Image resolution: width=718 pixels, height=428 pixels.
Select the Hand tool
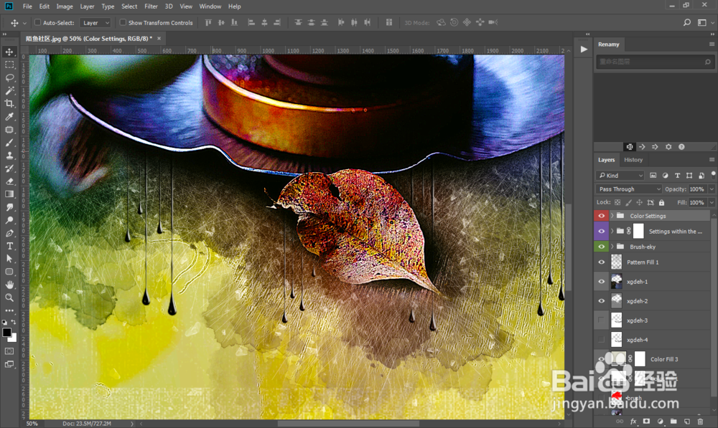coord(9,285)
